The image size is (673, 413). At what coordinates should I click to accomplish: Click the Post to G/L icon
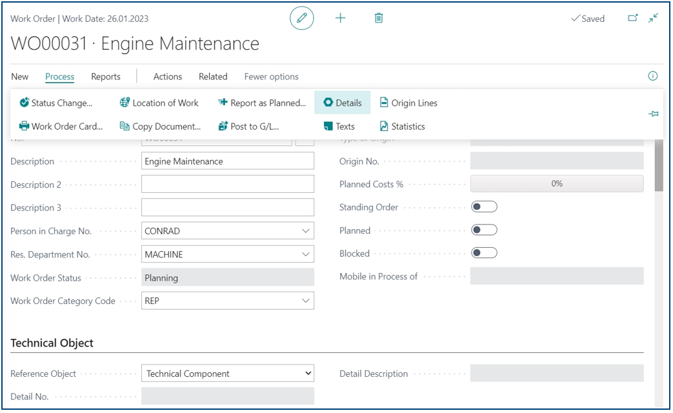tap(223, 126)
